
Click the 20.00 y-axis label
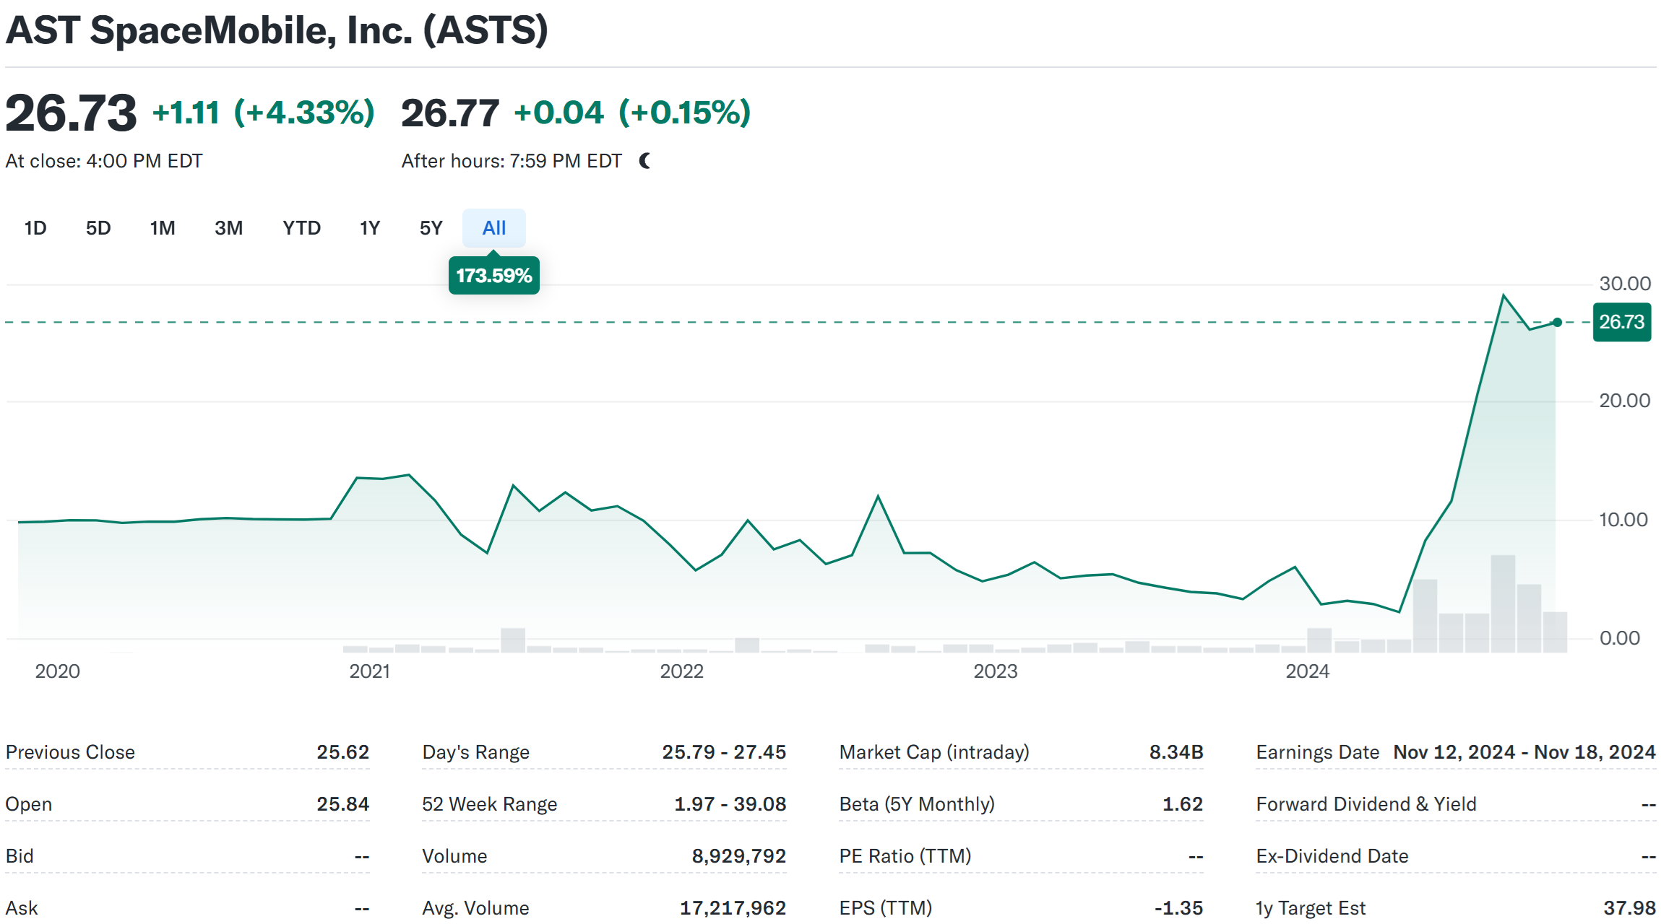click(1625, 401)
